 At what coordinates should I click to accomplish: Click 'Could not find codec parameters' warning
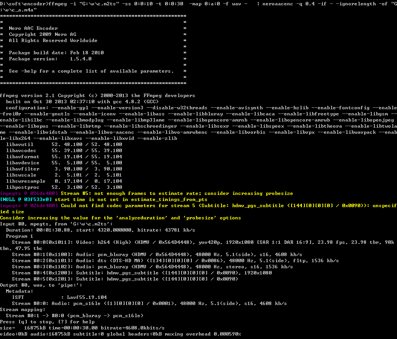point(199,206)
